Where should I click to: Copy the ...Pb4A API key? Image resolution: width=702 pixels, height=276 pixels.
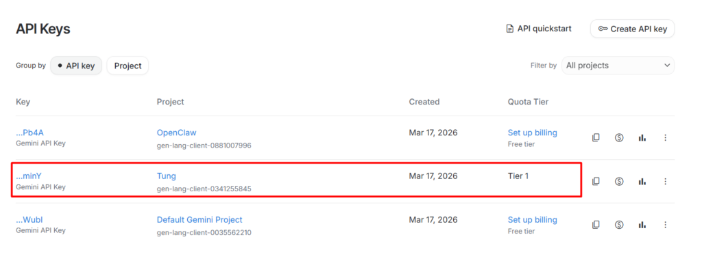(596, 137)
